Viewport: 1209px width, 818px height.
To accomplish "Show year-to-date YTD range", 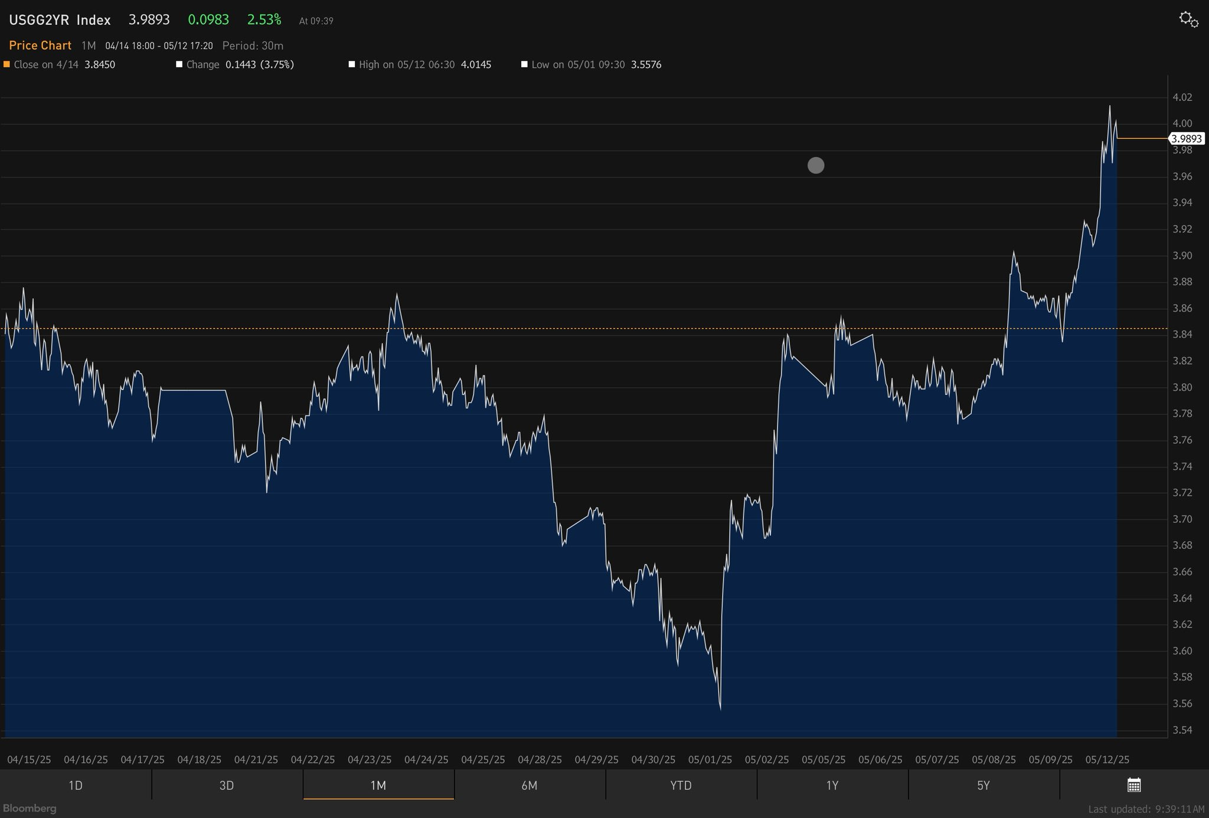I will 681,786.
